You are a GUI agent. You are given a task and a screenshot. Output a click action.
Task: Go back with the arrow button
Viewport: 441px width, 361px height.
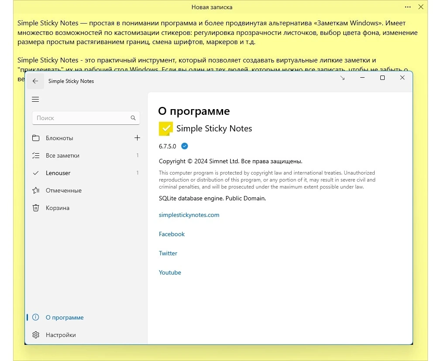point(35,81)
